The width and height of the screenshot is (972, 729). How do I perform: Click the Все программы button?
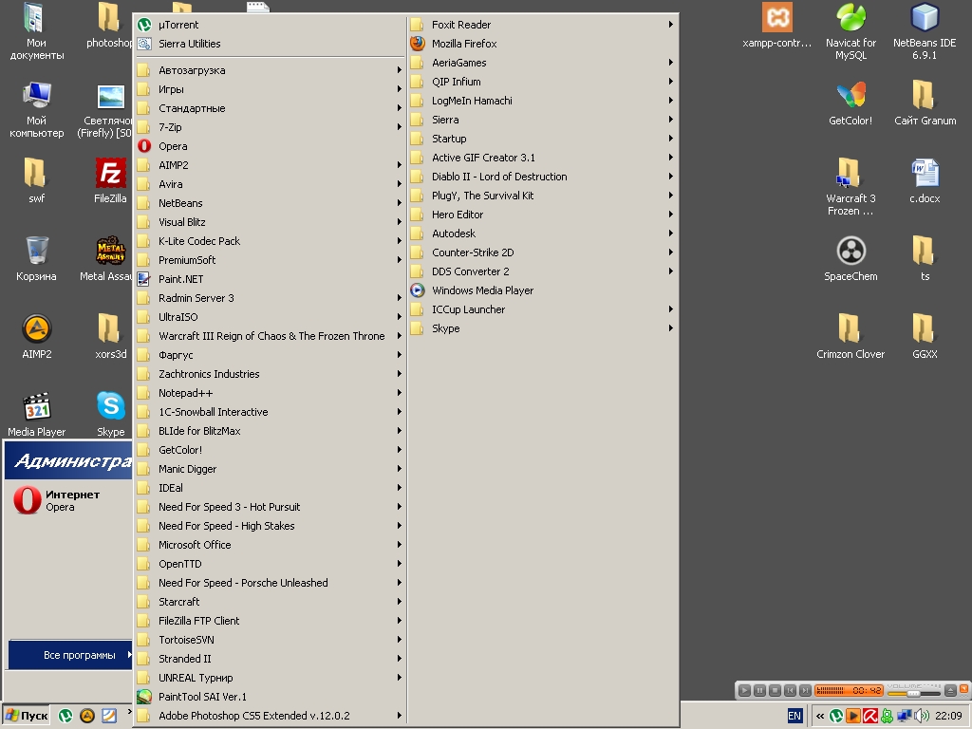pyautogui.click(x=70, y=655)
